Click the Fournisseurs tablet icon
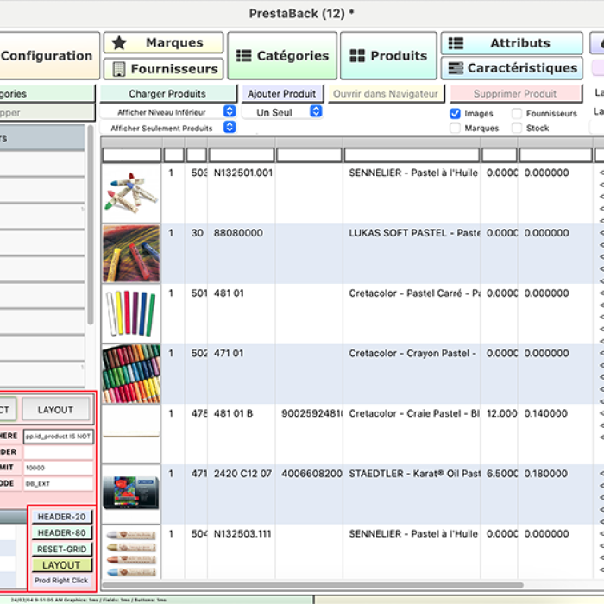The image size is (604, 604). click(x=116, y=69)
